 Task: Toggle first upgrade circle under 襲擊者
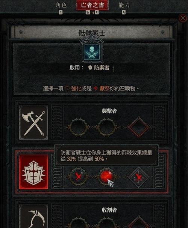(x=79, y=127)
